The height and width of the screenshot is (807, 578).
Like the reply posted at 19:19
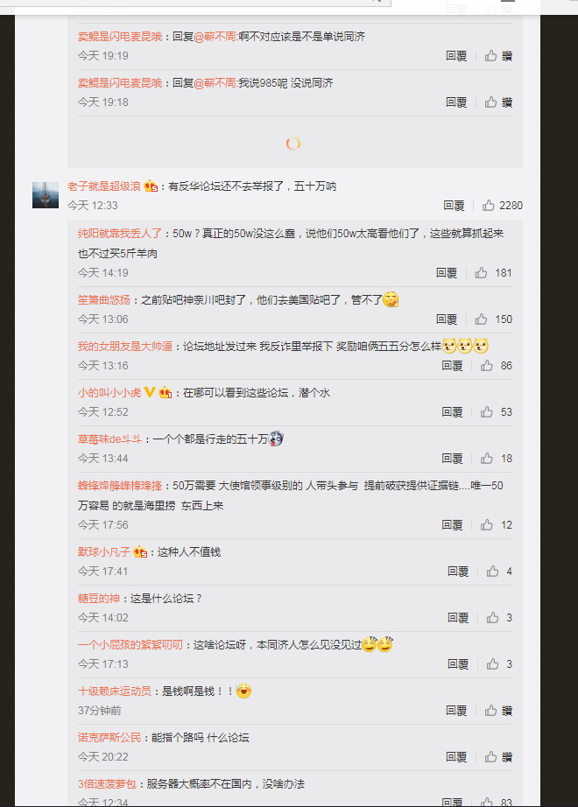coord(498,56)
